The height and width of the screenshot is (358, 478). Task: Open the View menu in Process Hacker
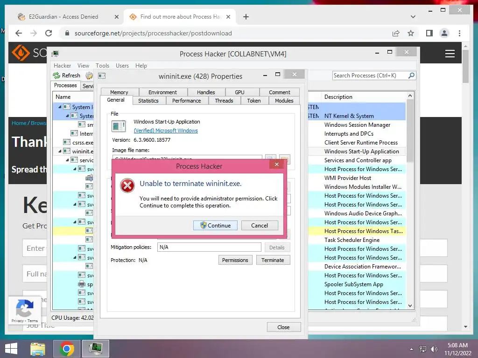tap(83, 65)
